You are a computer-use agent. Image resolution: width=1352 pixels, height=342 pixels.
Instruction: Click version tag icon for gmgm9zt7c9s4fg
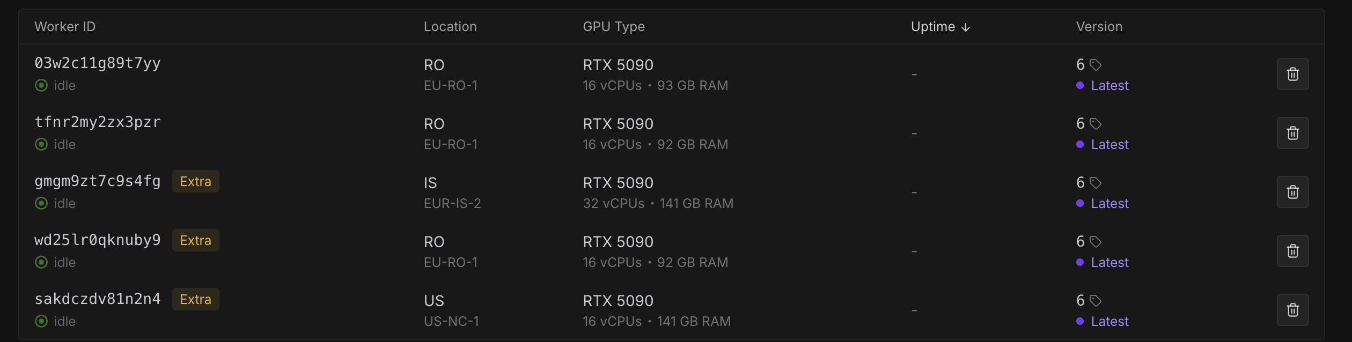1096,183
